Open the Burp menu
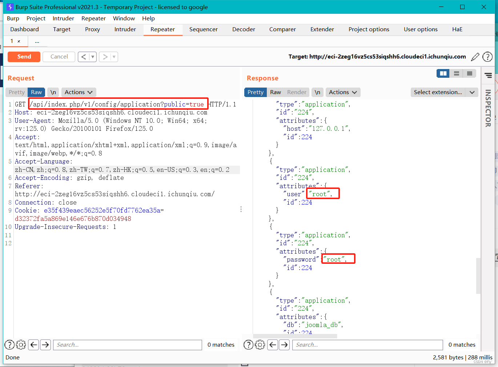Viewport: 498px width, 367px height. pyautogui.click(x=13, y=19)
